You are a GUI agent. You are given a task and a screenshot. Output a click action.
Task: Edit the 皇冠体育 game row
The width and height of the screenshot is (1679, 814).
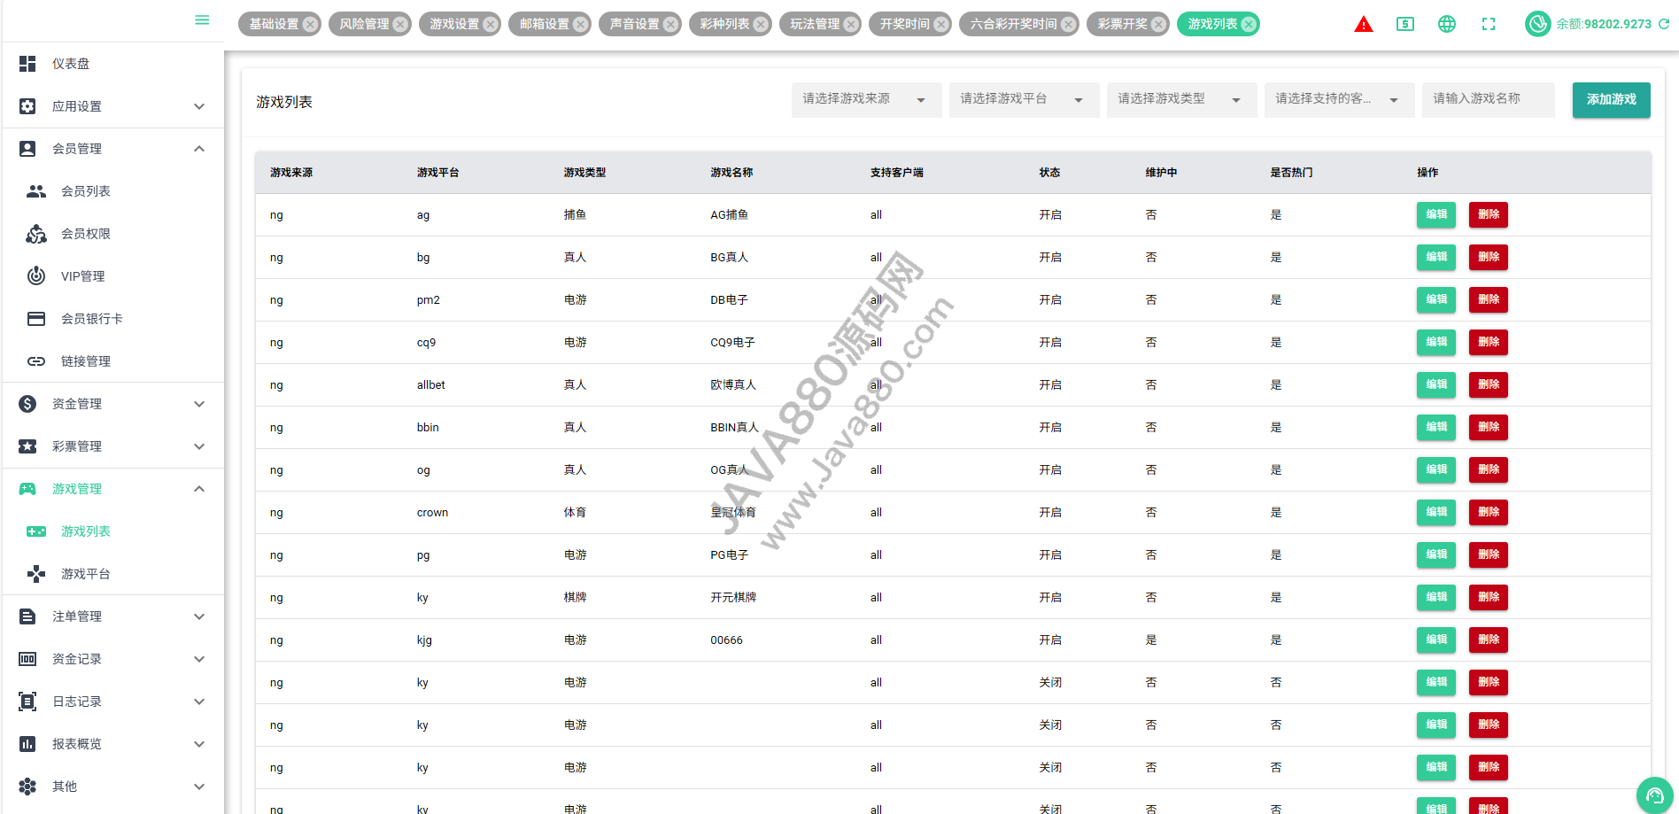click(1436, 512)
